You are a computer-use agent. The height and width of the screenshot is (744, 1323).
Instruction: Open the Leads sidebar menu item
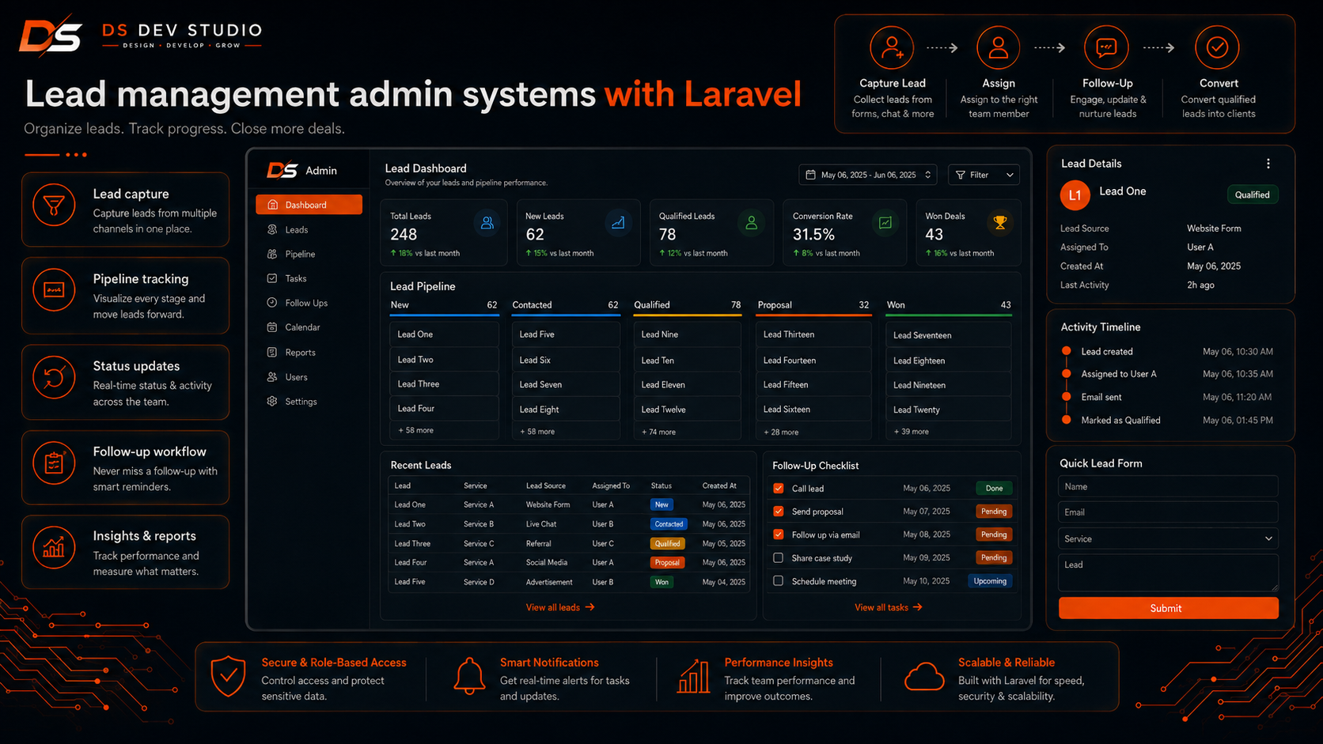[x=309, y=229]
